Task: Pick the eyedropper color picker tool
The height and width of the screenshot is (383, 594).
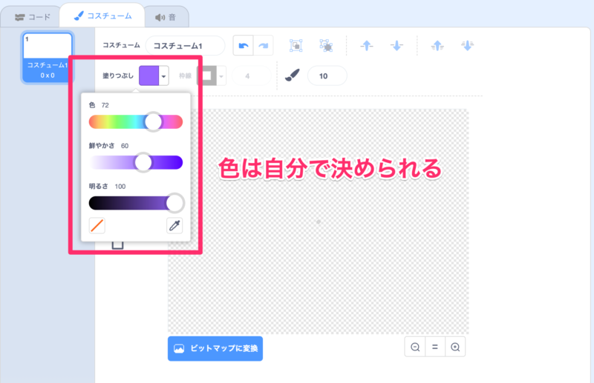Action: [174, 226]
